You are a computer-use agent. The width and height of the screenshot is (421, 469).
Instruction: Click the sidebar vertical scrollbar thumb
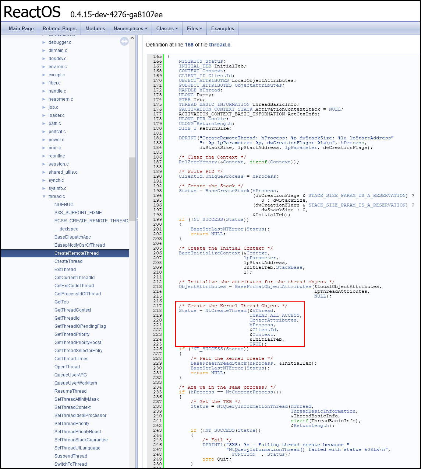pos(132,188)
